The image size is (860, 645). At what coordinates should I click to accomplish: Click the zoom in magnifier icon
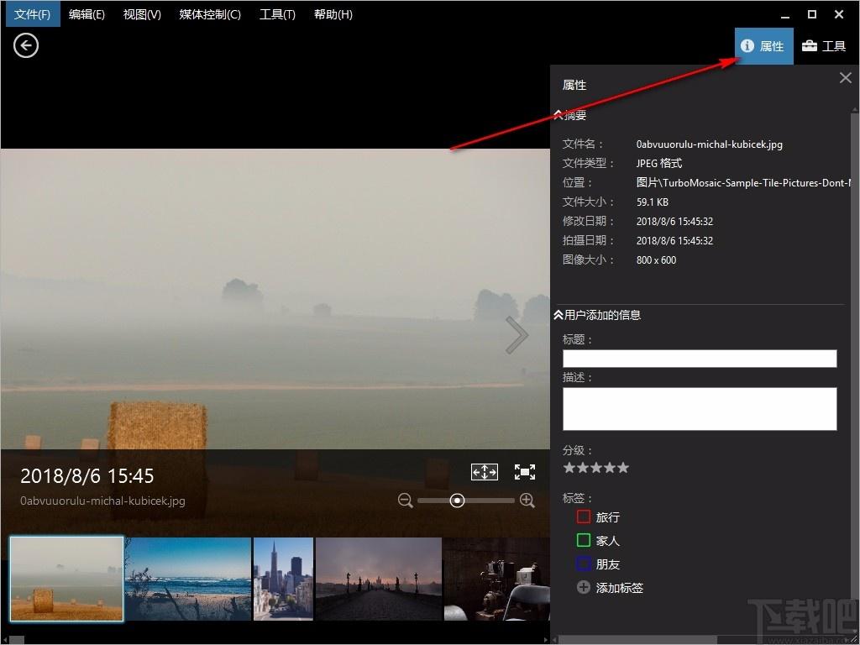[527, 501]
